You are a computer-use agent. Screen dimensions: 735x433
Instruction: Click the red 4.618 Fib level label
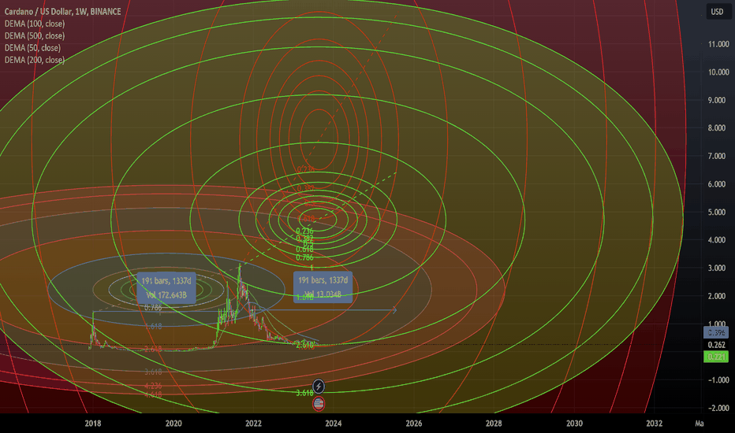(153, 394)
